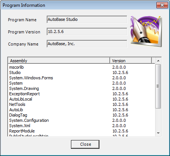Sort by the Assembly column header
The image size is (170, 156).
coord(59,61)
